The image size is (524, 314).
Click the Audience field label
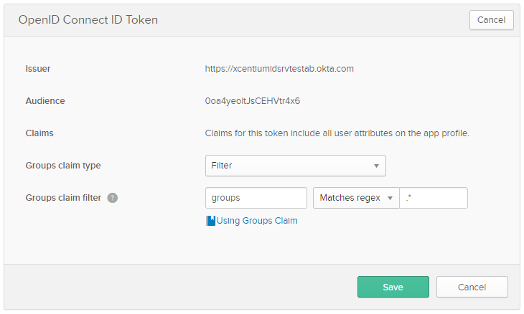[x=45, y=101]
